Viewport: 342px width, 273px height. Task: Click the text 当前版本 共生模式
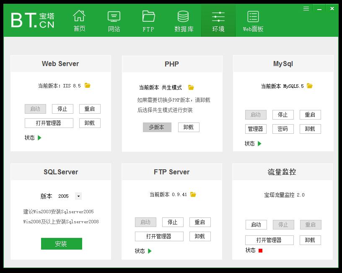tap(161, 87)
